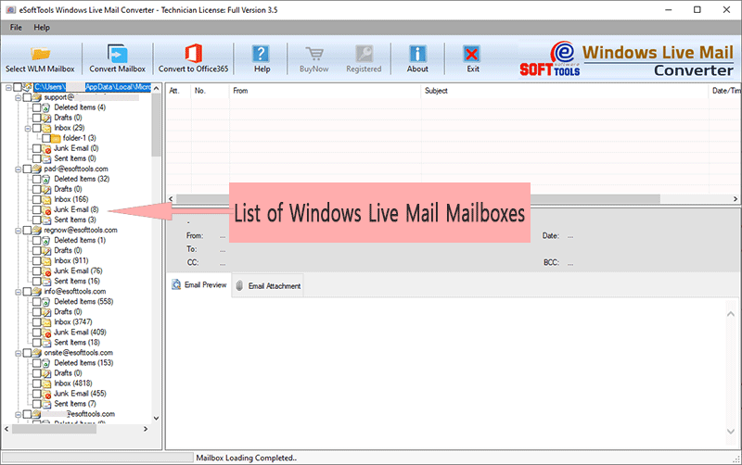Screen dimensions: 742x465
Task: Tick the Inbox (3747) checkbox
Action: (36, 322)
